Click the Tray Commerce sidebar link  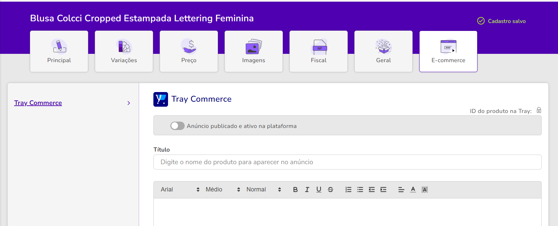click(x=38, y=103)
